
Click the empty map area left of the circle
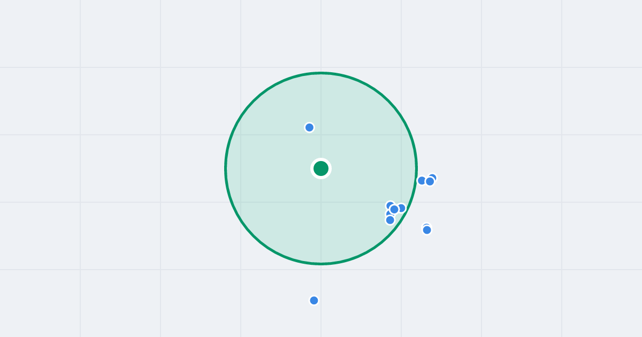pyautogui.click(x=118, y=168)
